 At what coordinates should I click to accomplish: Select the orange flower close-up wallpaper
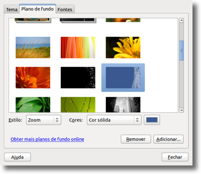coord(33,78)
